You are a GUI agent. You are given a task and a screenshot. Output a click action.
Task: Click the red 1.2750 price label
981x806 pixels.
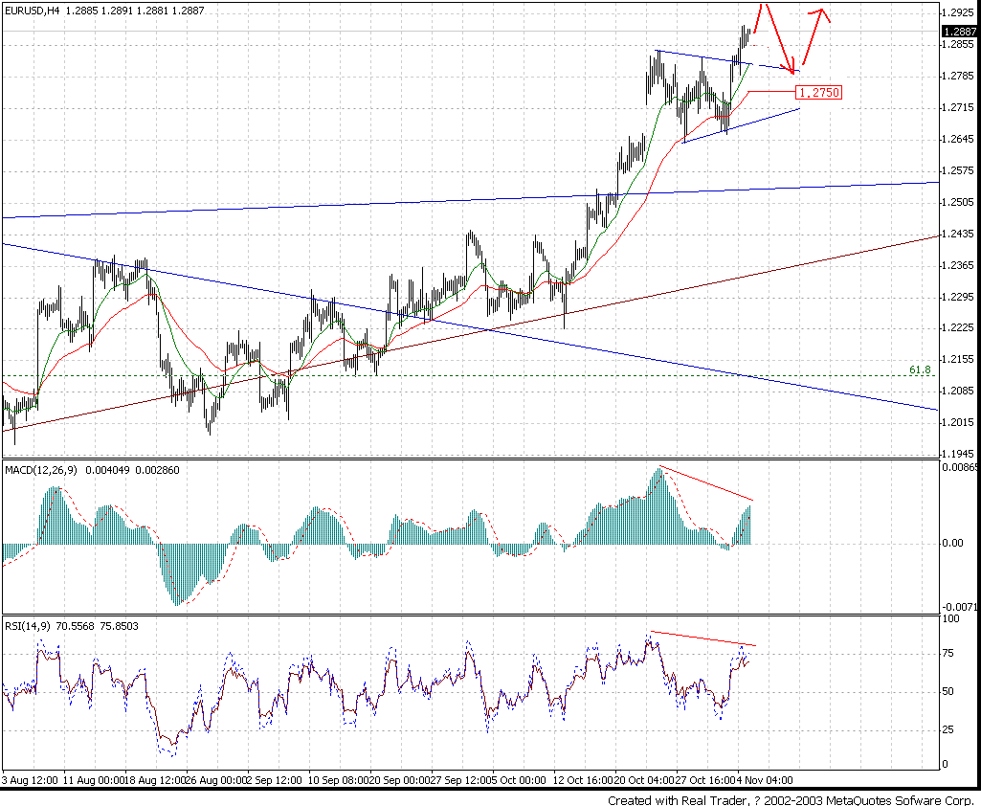pyautogui.click(x=819, y=93)
